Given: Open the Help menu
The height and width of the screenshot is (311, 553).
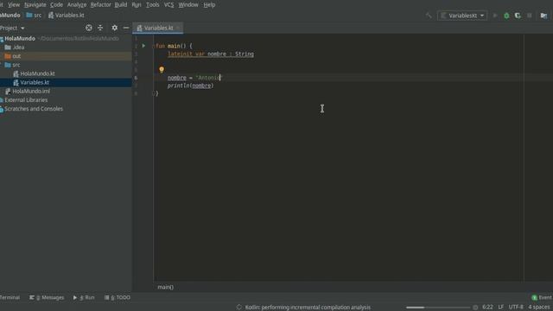Looking at the screenshot, I should coord(209,4).
